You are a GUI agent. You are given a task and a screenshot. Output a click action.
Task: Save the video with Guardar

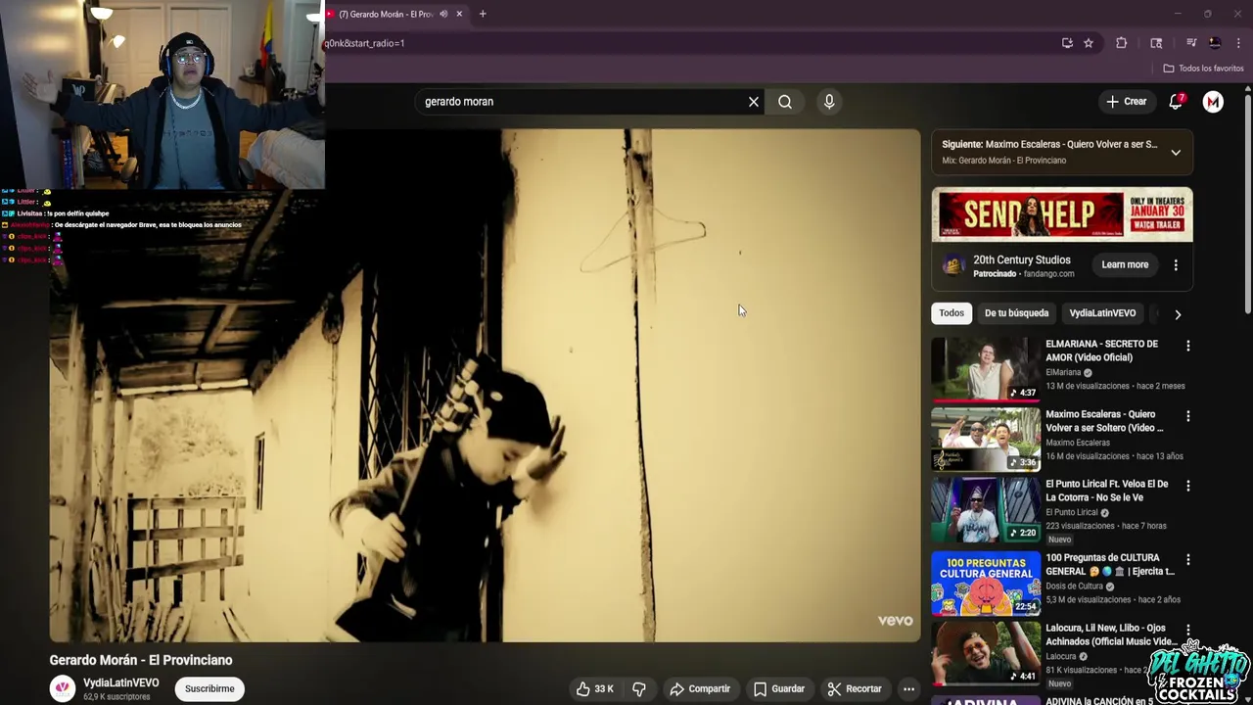[x=779, y=689]
